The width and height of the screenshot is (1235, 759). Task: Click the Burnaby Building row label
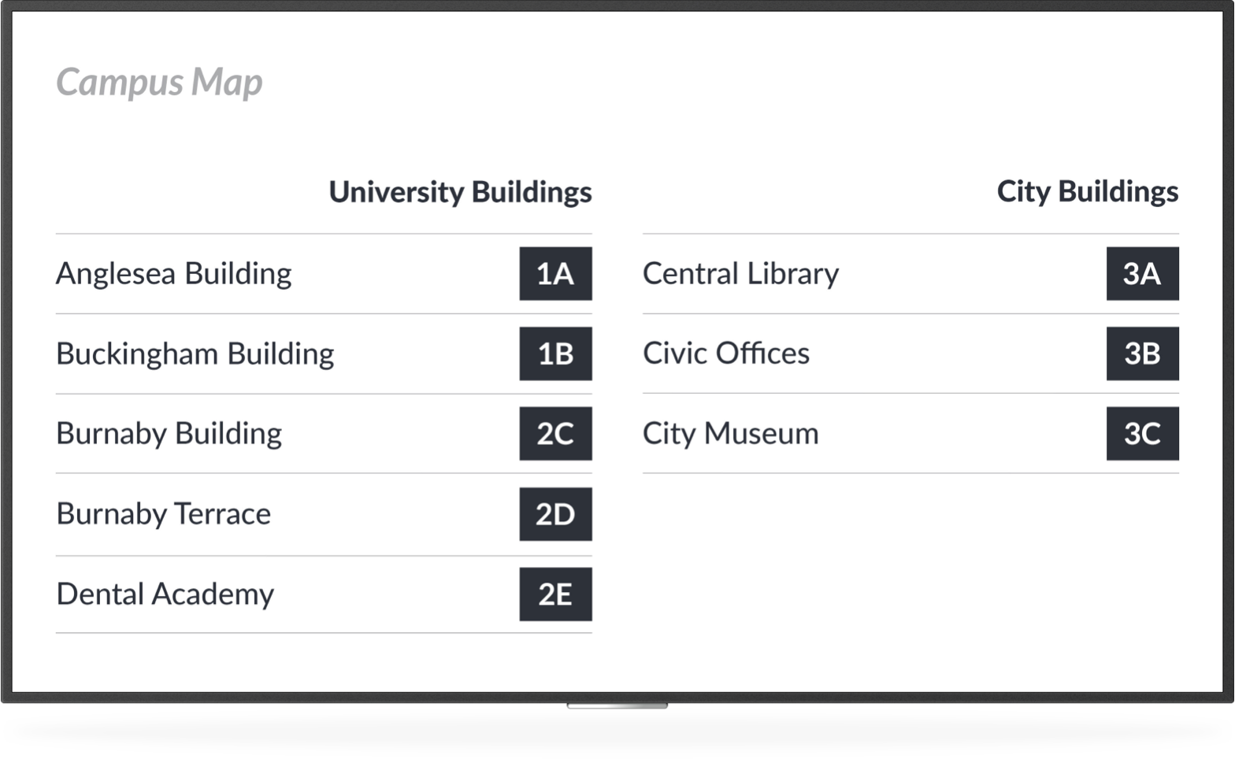(169, 434)
